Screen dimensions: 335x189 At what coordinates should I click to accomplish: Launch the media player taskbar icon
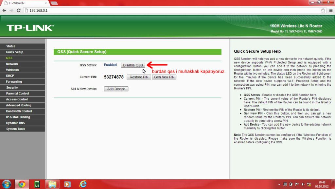point(67,184)
